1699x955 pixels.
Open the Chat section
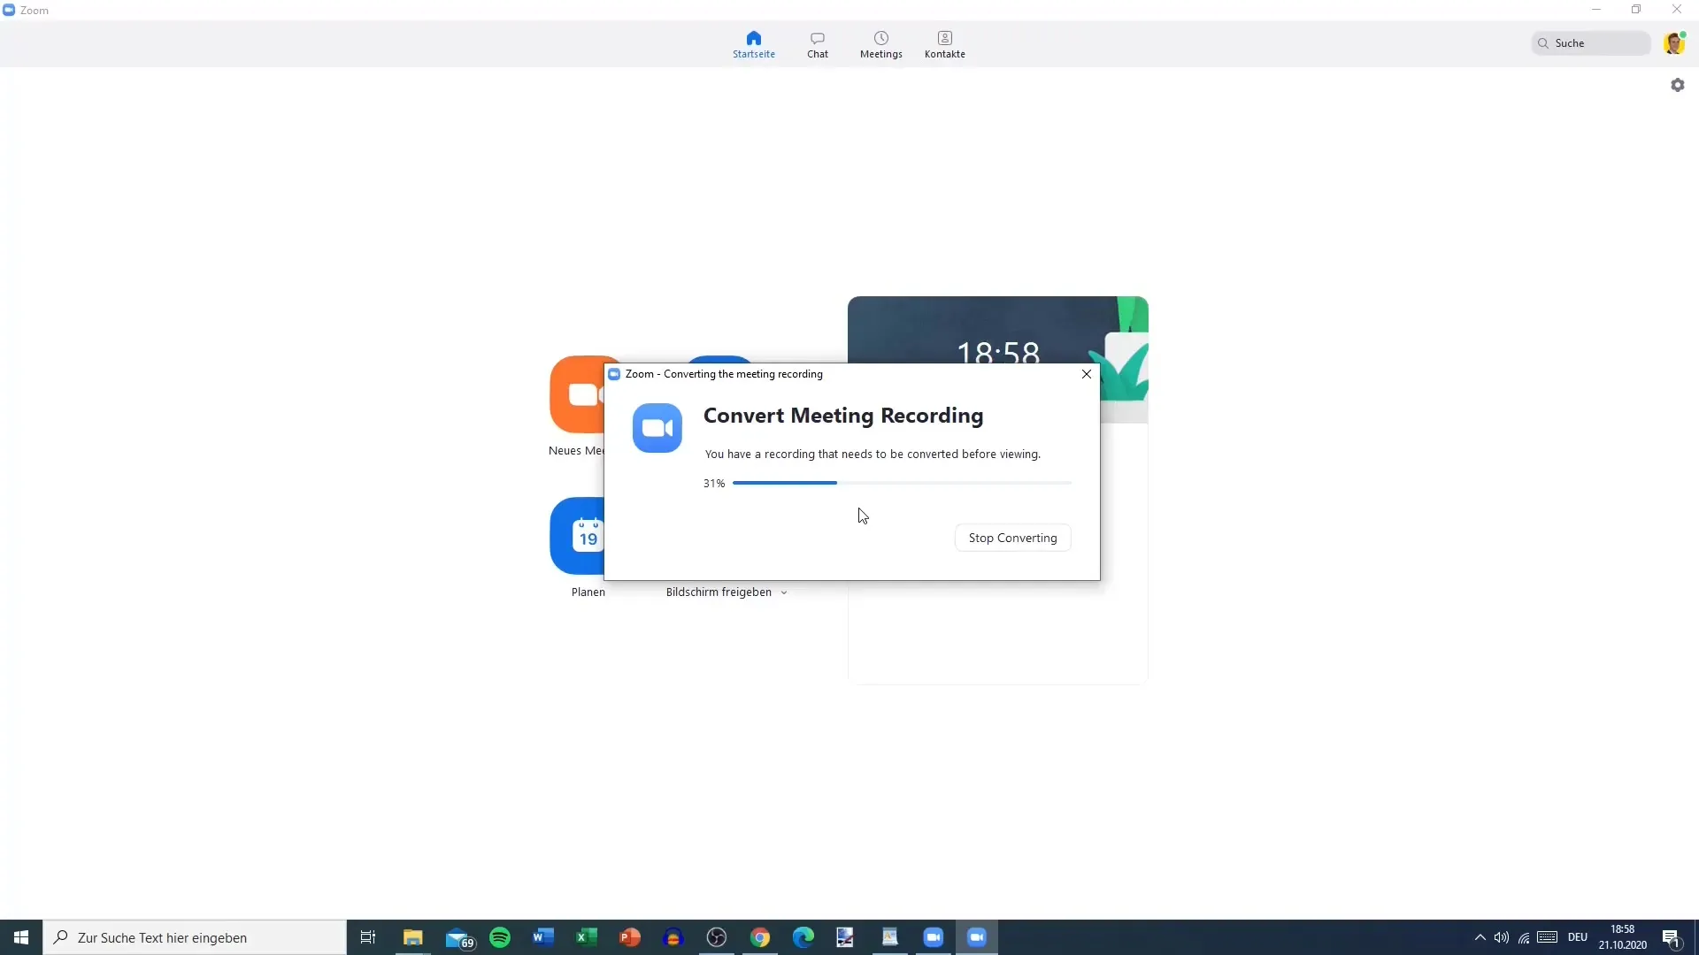pos(817,43)
